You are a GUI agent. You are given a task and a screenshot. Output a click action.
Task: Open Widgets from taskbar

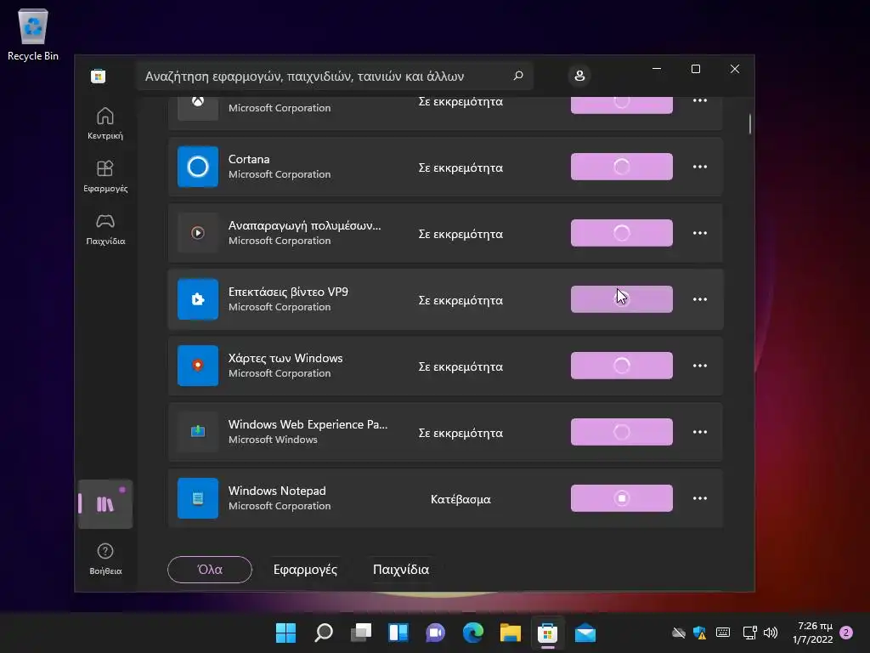(x=398, y=633)
